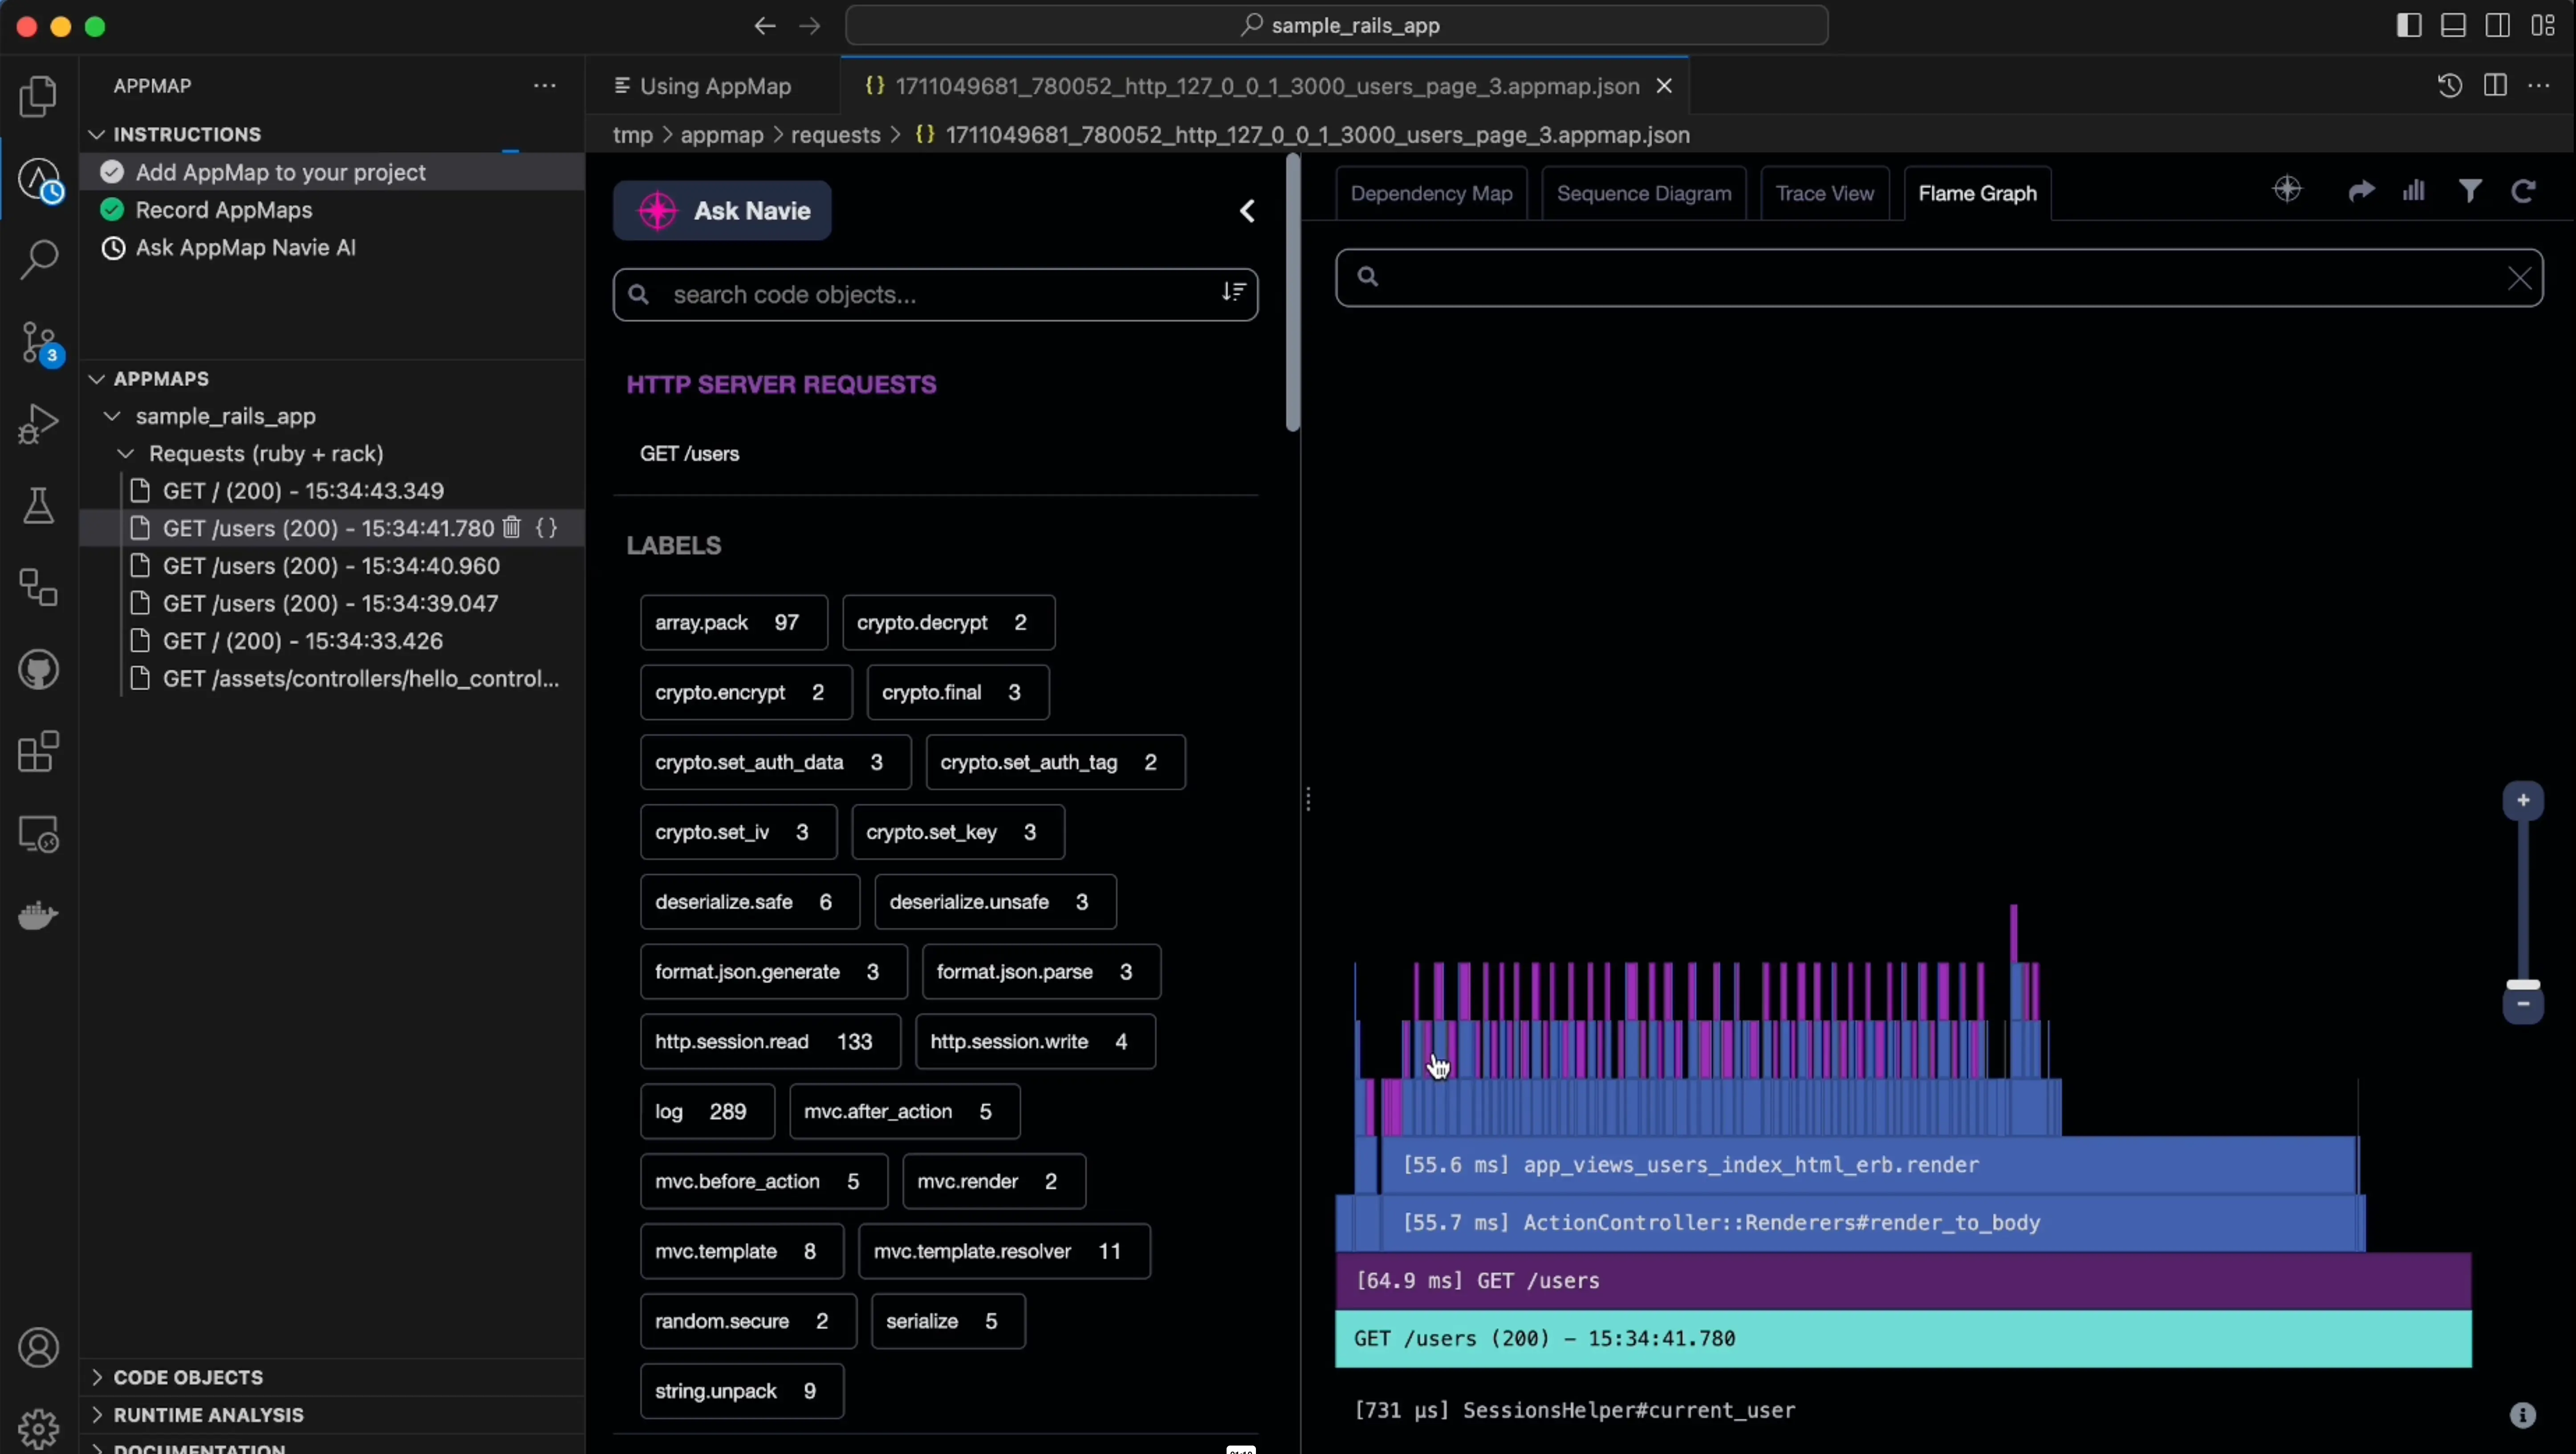Viewport: 2576px width, 1454px height.
Task: Click the sample_rails_app command center search
Action: click(x=1337, y=26)
